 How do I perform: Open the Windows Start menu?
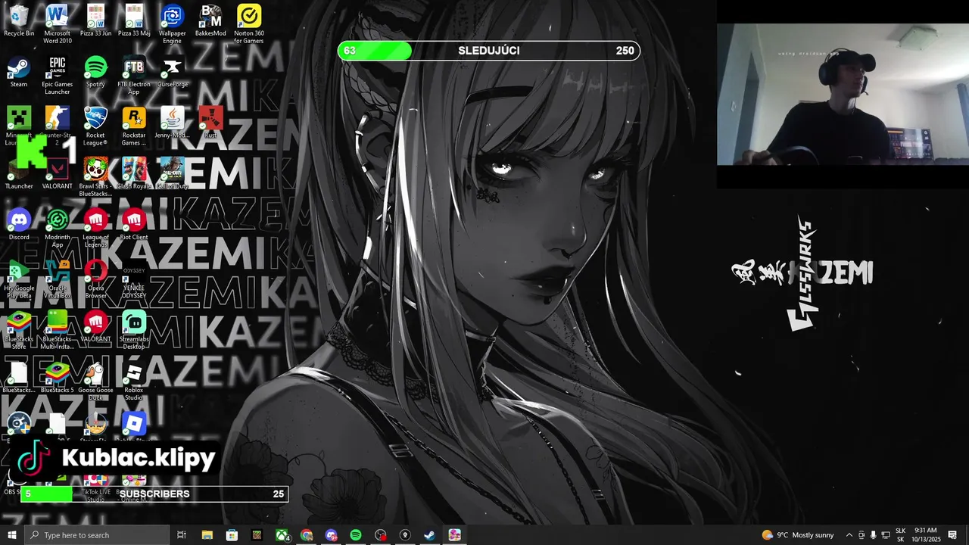(x=12, y=535)
